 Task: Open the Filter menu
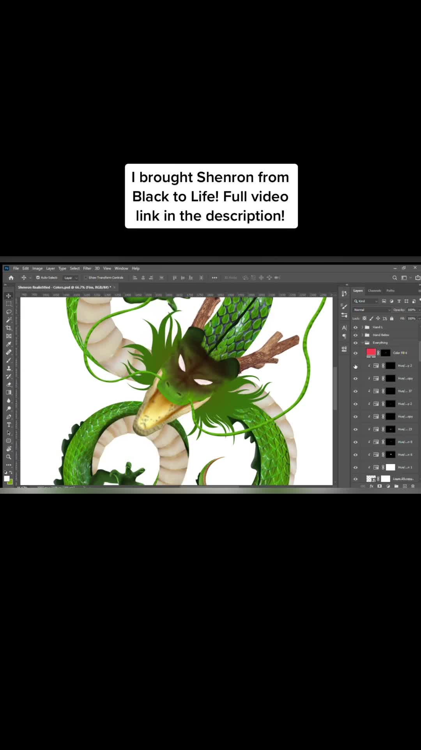click(87, 268)
